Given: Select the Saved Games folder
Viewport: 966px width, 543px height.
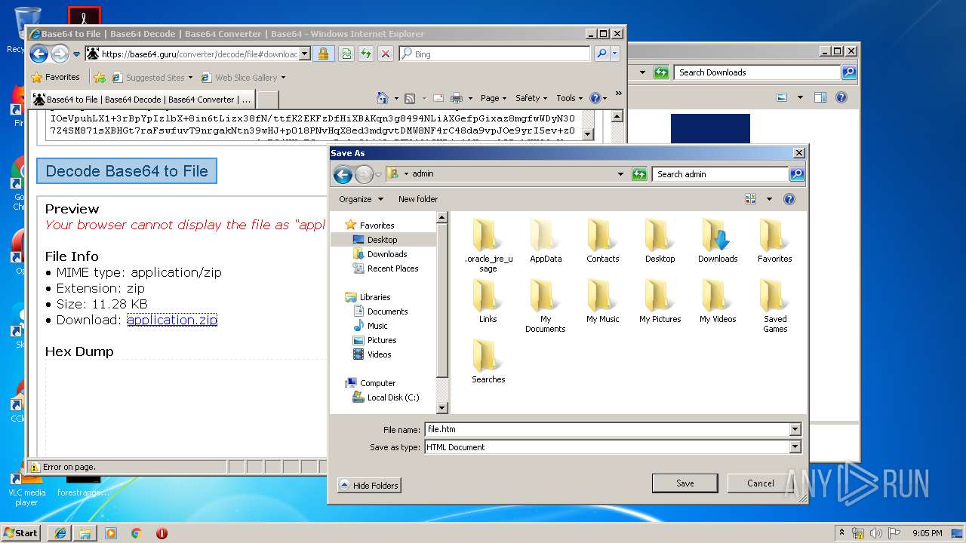Looking at the screenshot, I should coord(775,306).
